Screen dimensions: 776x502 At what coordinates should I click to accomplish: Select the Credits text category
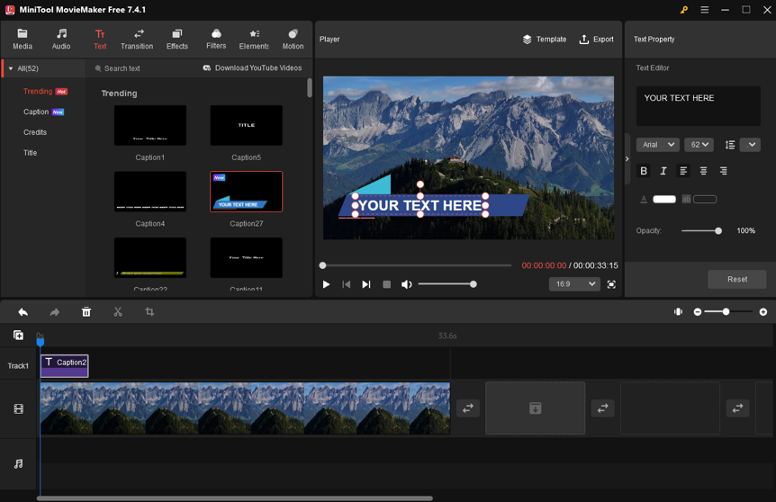click(x=35, y=132)
